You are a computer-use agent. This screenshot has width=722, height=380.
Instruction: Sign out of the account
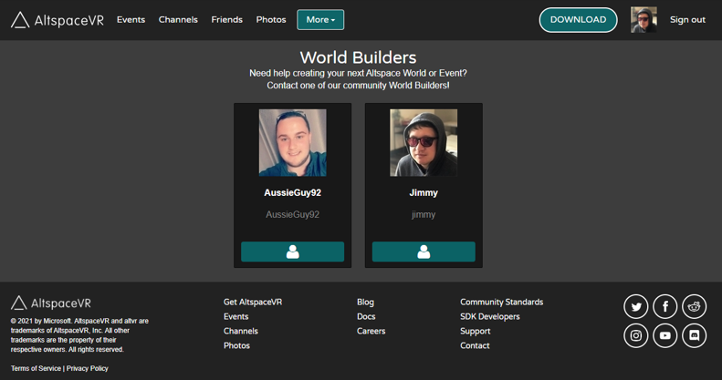pyautogui.click(x=687, y=20)
